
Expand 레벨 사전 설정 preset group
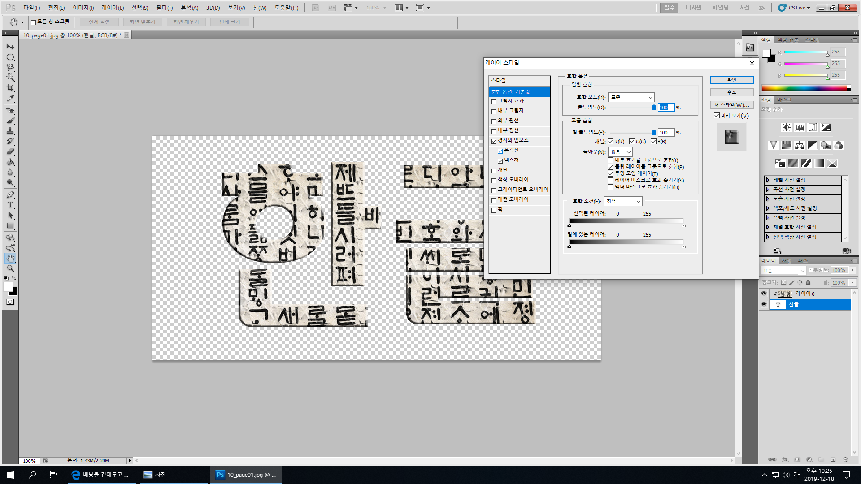(768, 180)
